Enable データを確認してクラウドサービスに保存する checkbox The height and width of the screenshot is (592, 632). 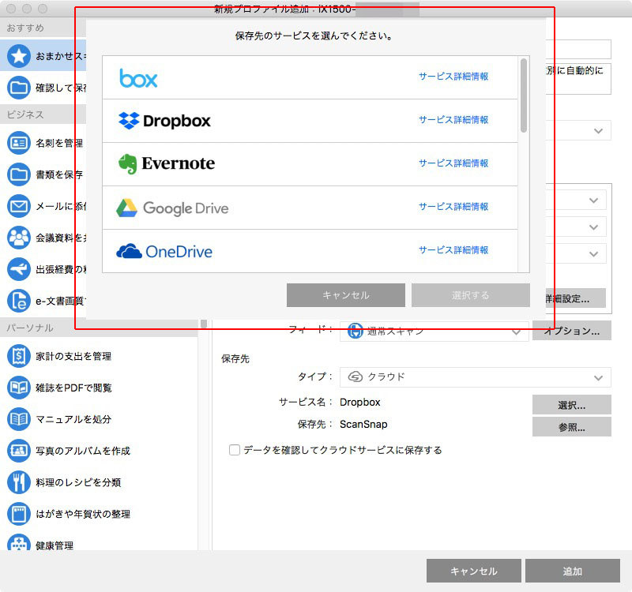tap(234, 450)
